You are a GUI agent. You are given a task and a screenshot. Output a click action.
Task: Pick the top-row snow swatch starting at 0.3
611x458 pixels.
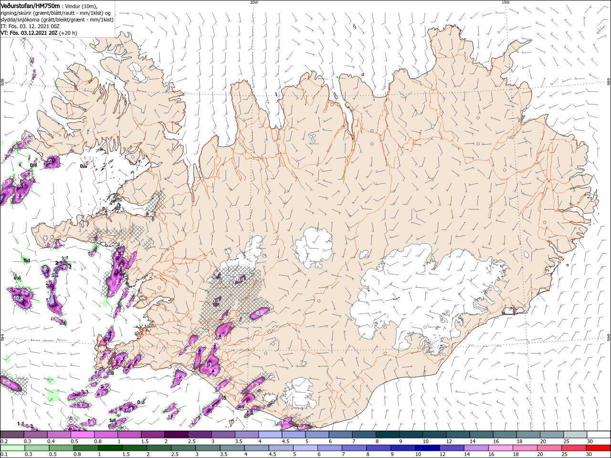coord(35,435)
